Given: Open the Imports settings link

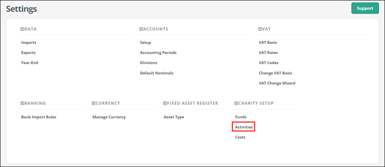Looking at the screenshot, I should [29, 43].
